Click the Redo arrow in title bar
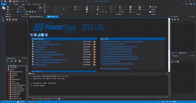196x103 pixels. 23,1
